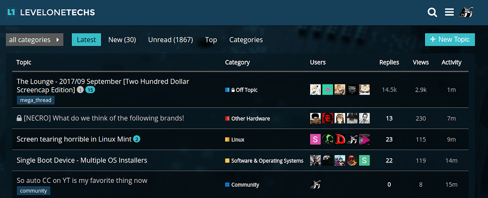488x198 pixels.
Task: Open third avatar in The Lounge row
Action: [340, 90]
